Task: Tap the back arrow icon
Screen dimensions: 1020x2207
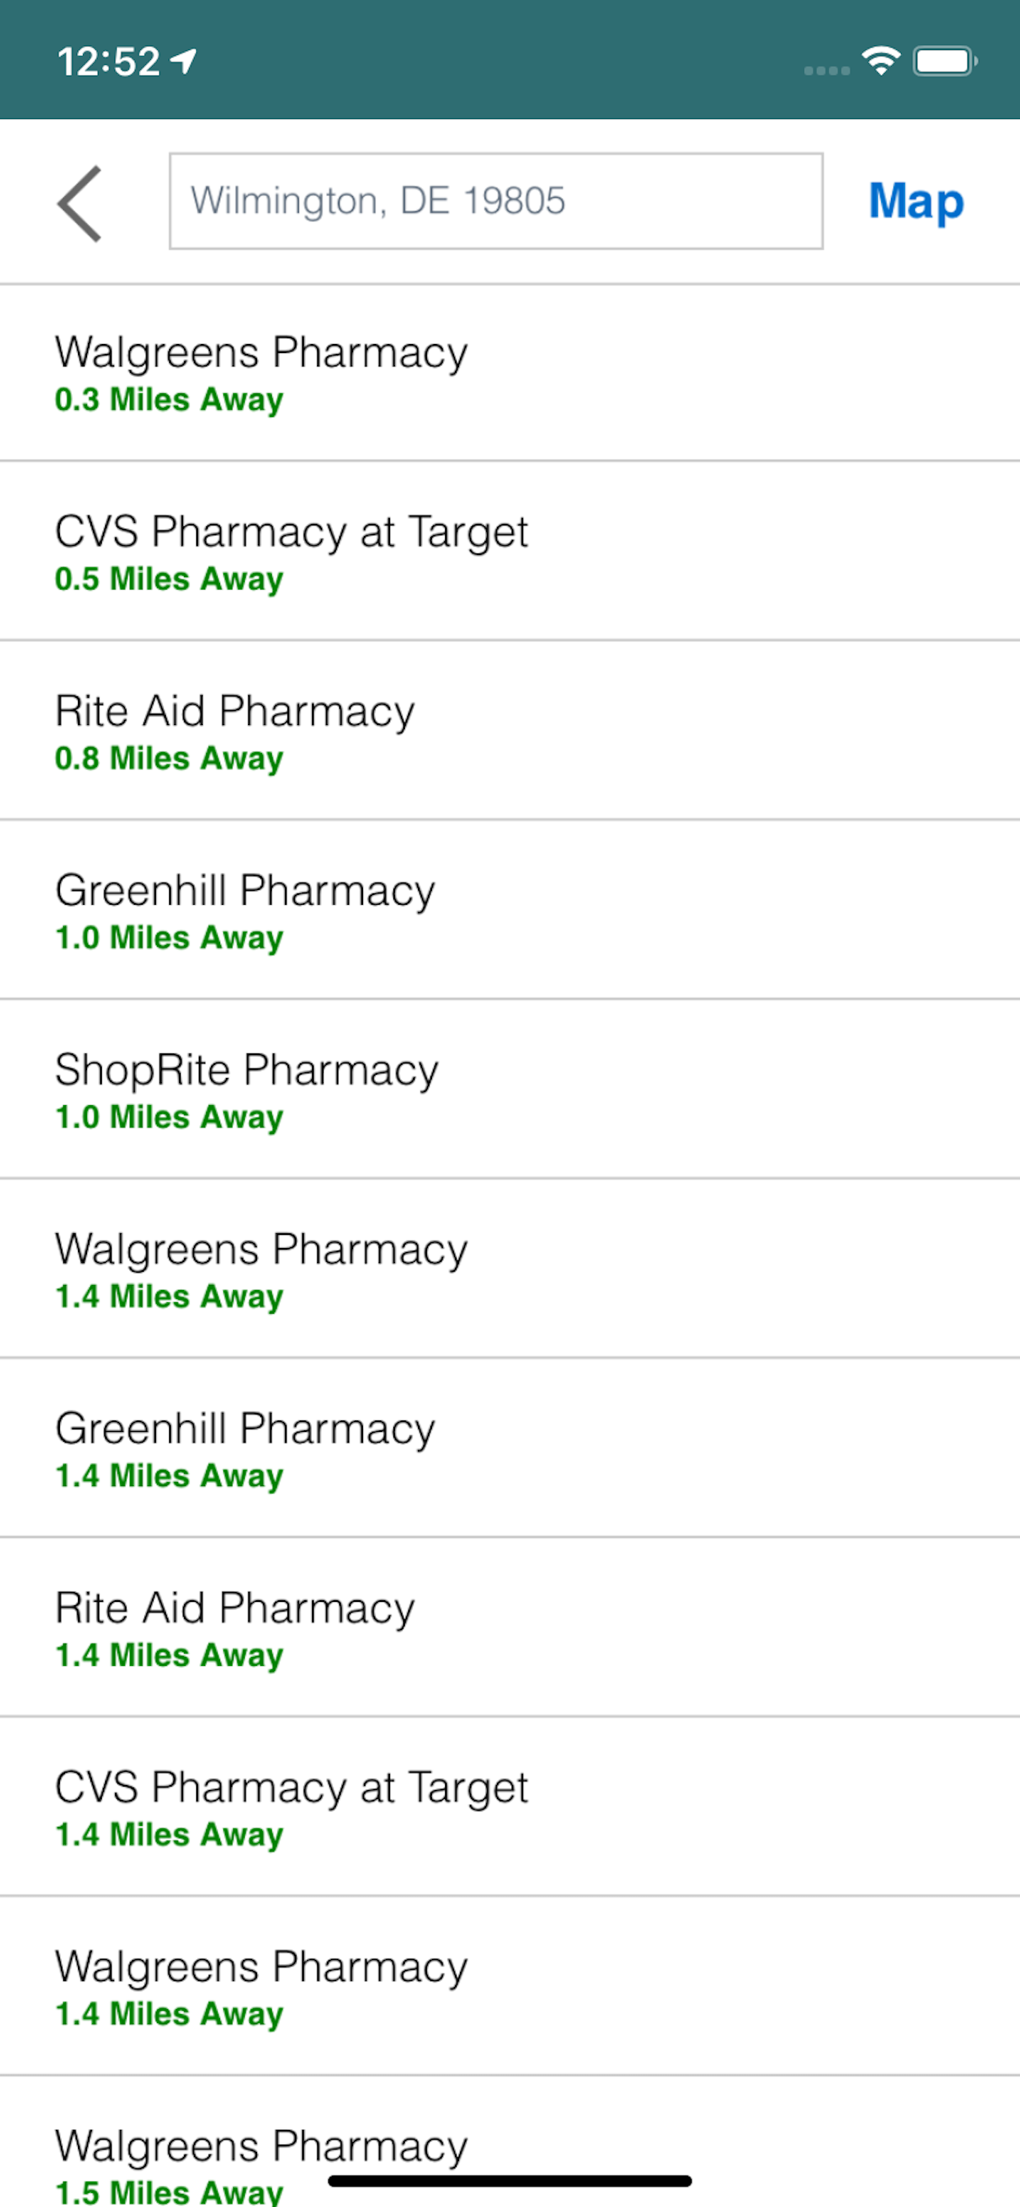Action: click(80, 204)
